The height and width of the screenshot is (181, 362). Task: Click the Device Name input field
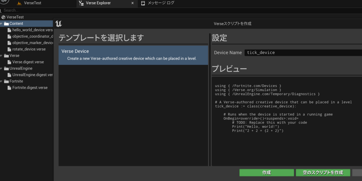pos(303,52)
